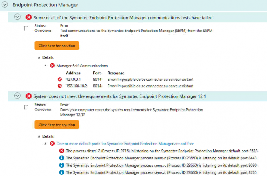Image resolution: width=267 pixels, height=176 pixels.
Task: Select the dbsrv12 listening on port 2638 message
Action: (x=161, y=151)
